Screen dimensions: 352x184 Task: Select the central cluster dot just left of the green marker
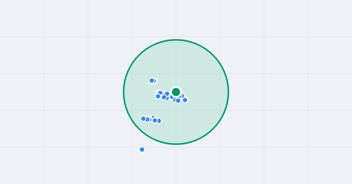[x=172, y=97]
